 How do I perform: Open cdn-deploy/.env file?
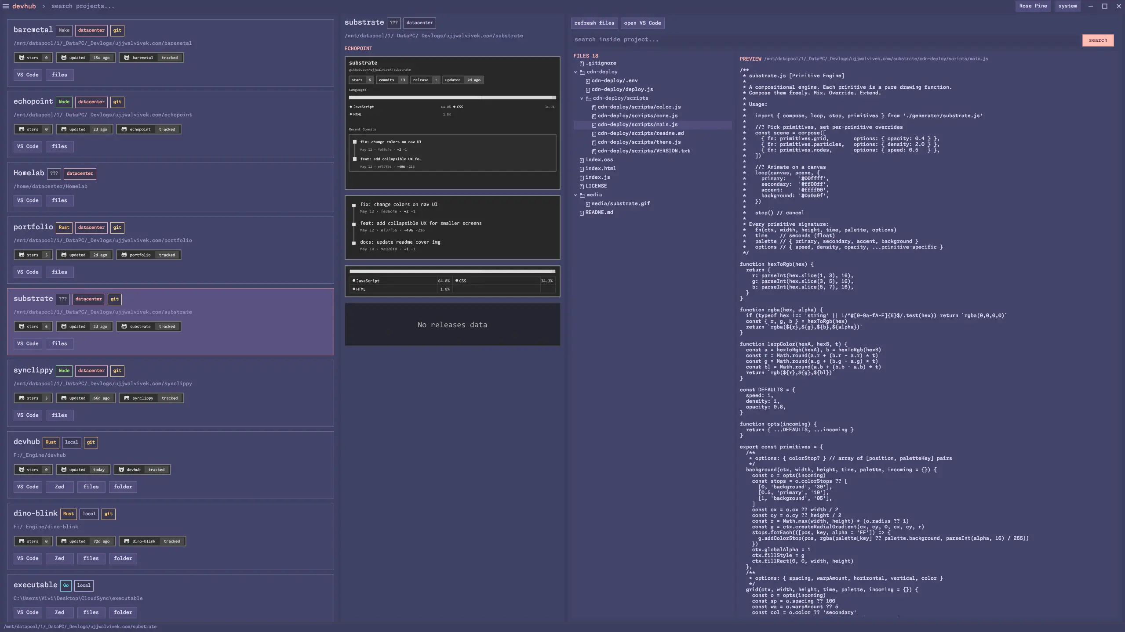[x=614, y=81]
